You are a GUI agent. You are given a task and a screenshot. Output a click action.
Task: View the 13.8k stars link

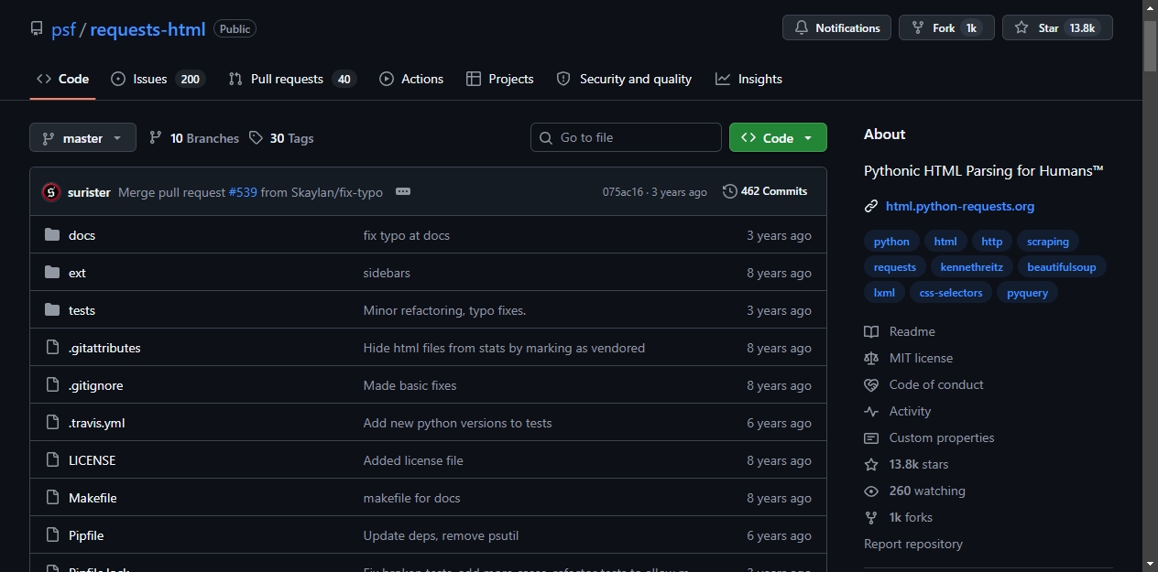pyautogui.click(x=907, y=464)
